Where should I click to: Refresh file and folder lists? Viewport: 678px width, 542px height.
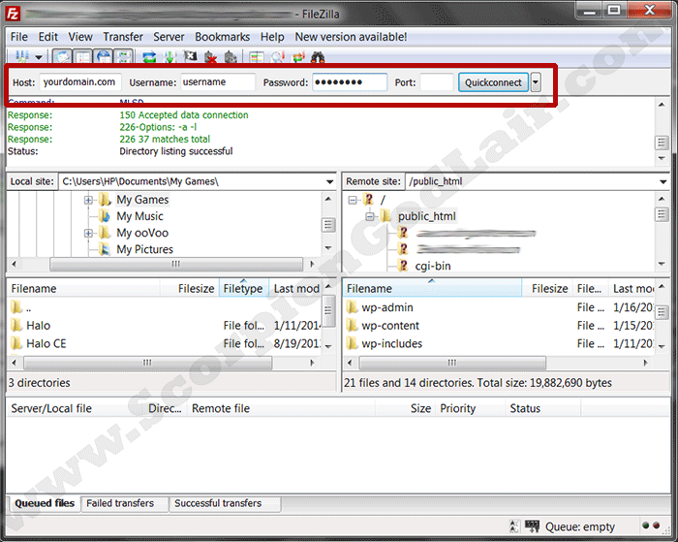pos(149,56)
